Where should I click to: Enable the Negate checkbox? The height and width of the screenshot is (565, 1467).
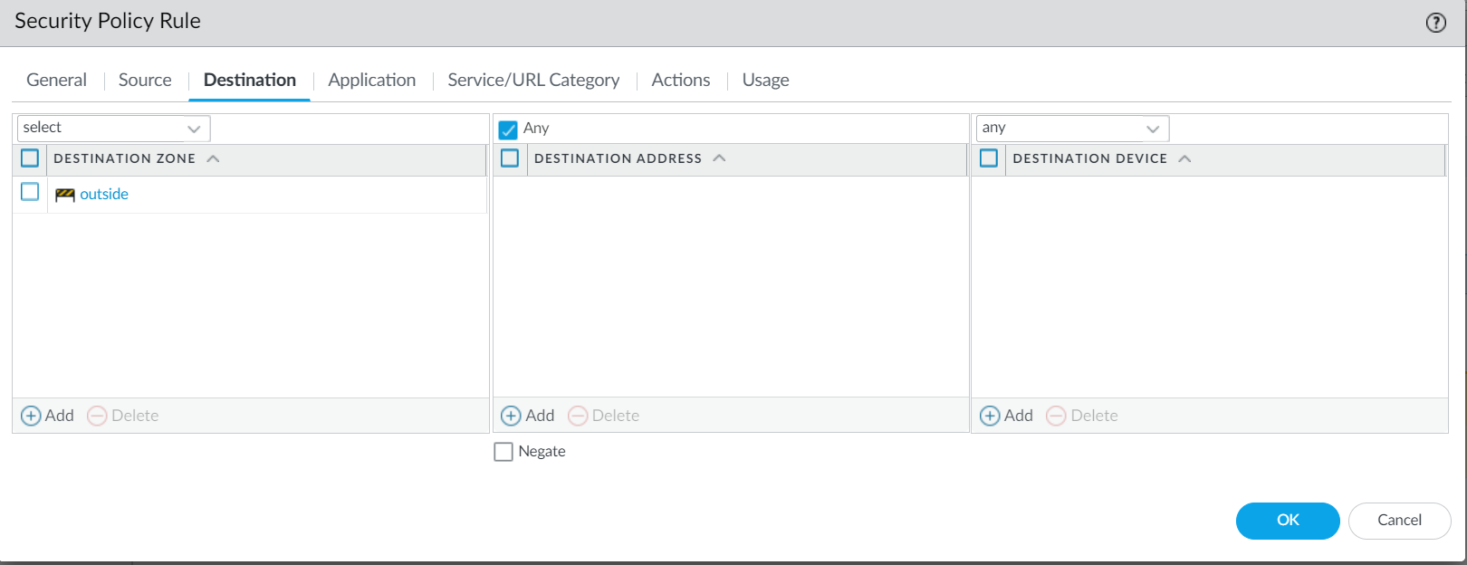pyautogui.click(x=503, y=451)
